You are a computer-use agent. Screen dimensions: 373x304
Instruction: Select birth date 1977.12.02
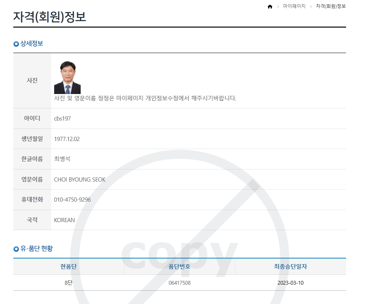tap(67, 139)
